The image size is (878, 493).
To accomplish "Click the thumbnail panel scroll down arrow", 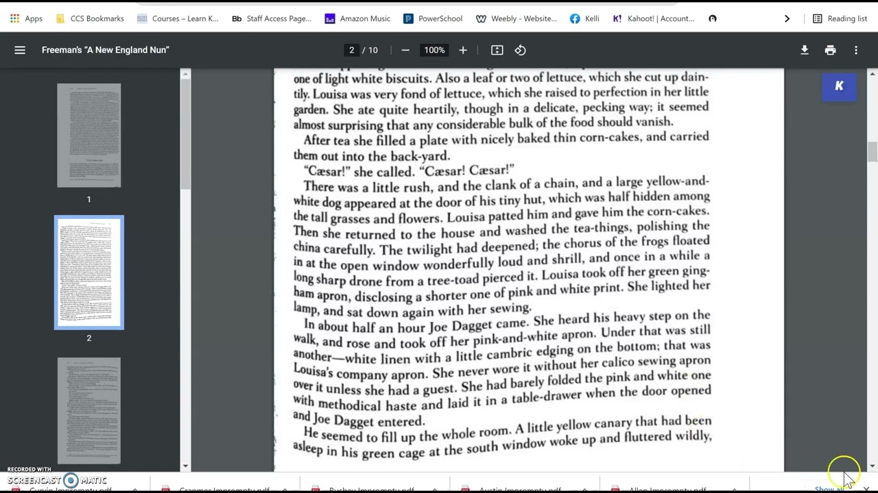I will pos(186,466).
